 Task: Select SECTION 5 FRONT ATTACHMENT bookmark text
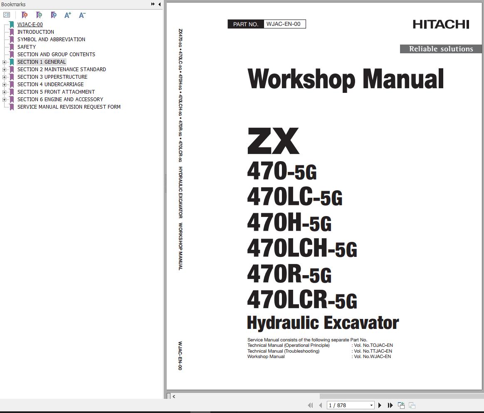pyautogui.click(x=56, y=92)
